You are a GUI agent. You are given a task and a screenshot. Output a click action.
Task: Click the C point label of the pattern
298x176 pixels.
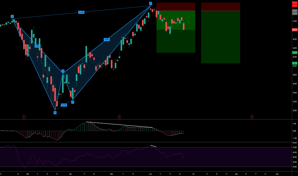[x=73, y=102]
